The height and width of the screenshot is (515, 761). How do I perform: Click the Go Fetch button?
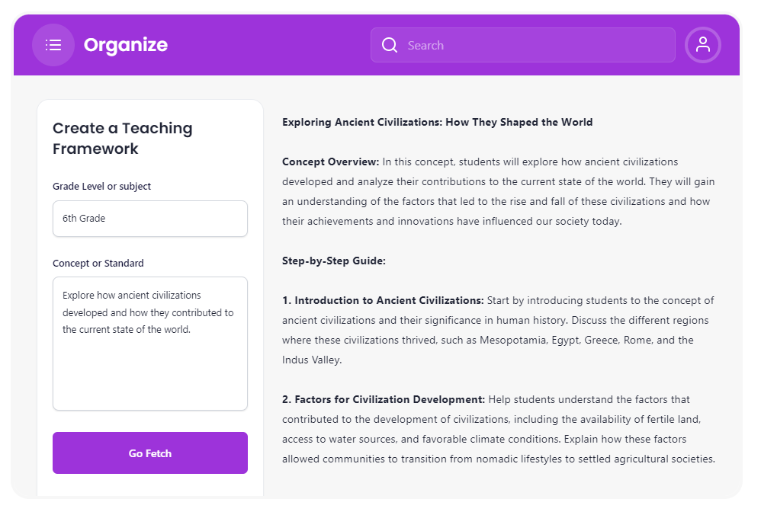150,453
